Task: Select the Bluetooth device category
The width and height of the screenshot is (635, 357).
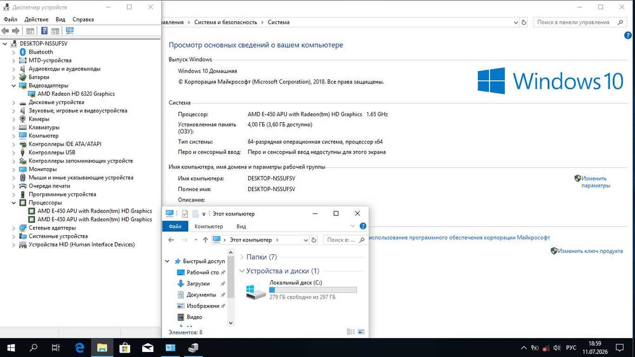Action: [x=41, y=52]
